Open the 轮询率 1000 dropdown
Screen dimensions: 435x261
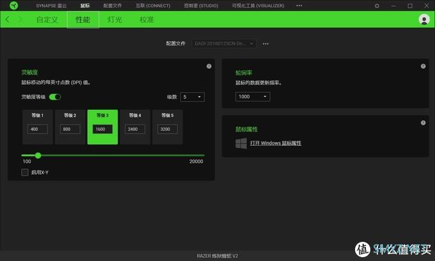253,96
